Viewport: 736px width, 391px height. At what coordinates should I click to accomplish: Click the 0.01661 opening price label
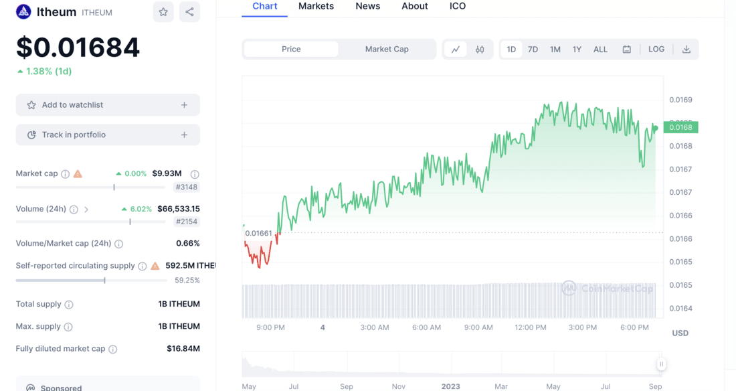259,233
